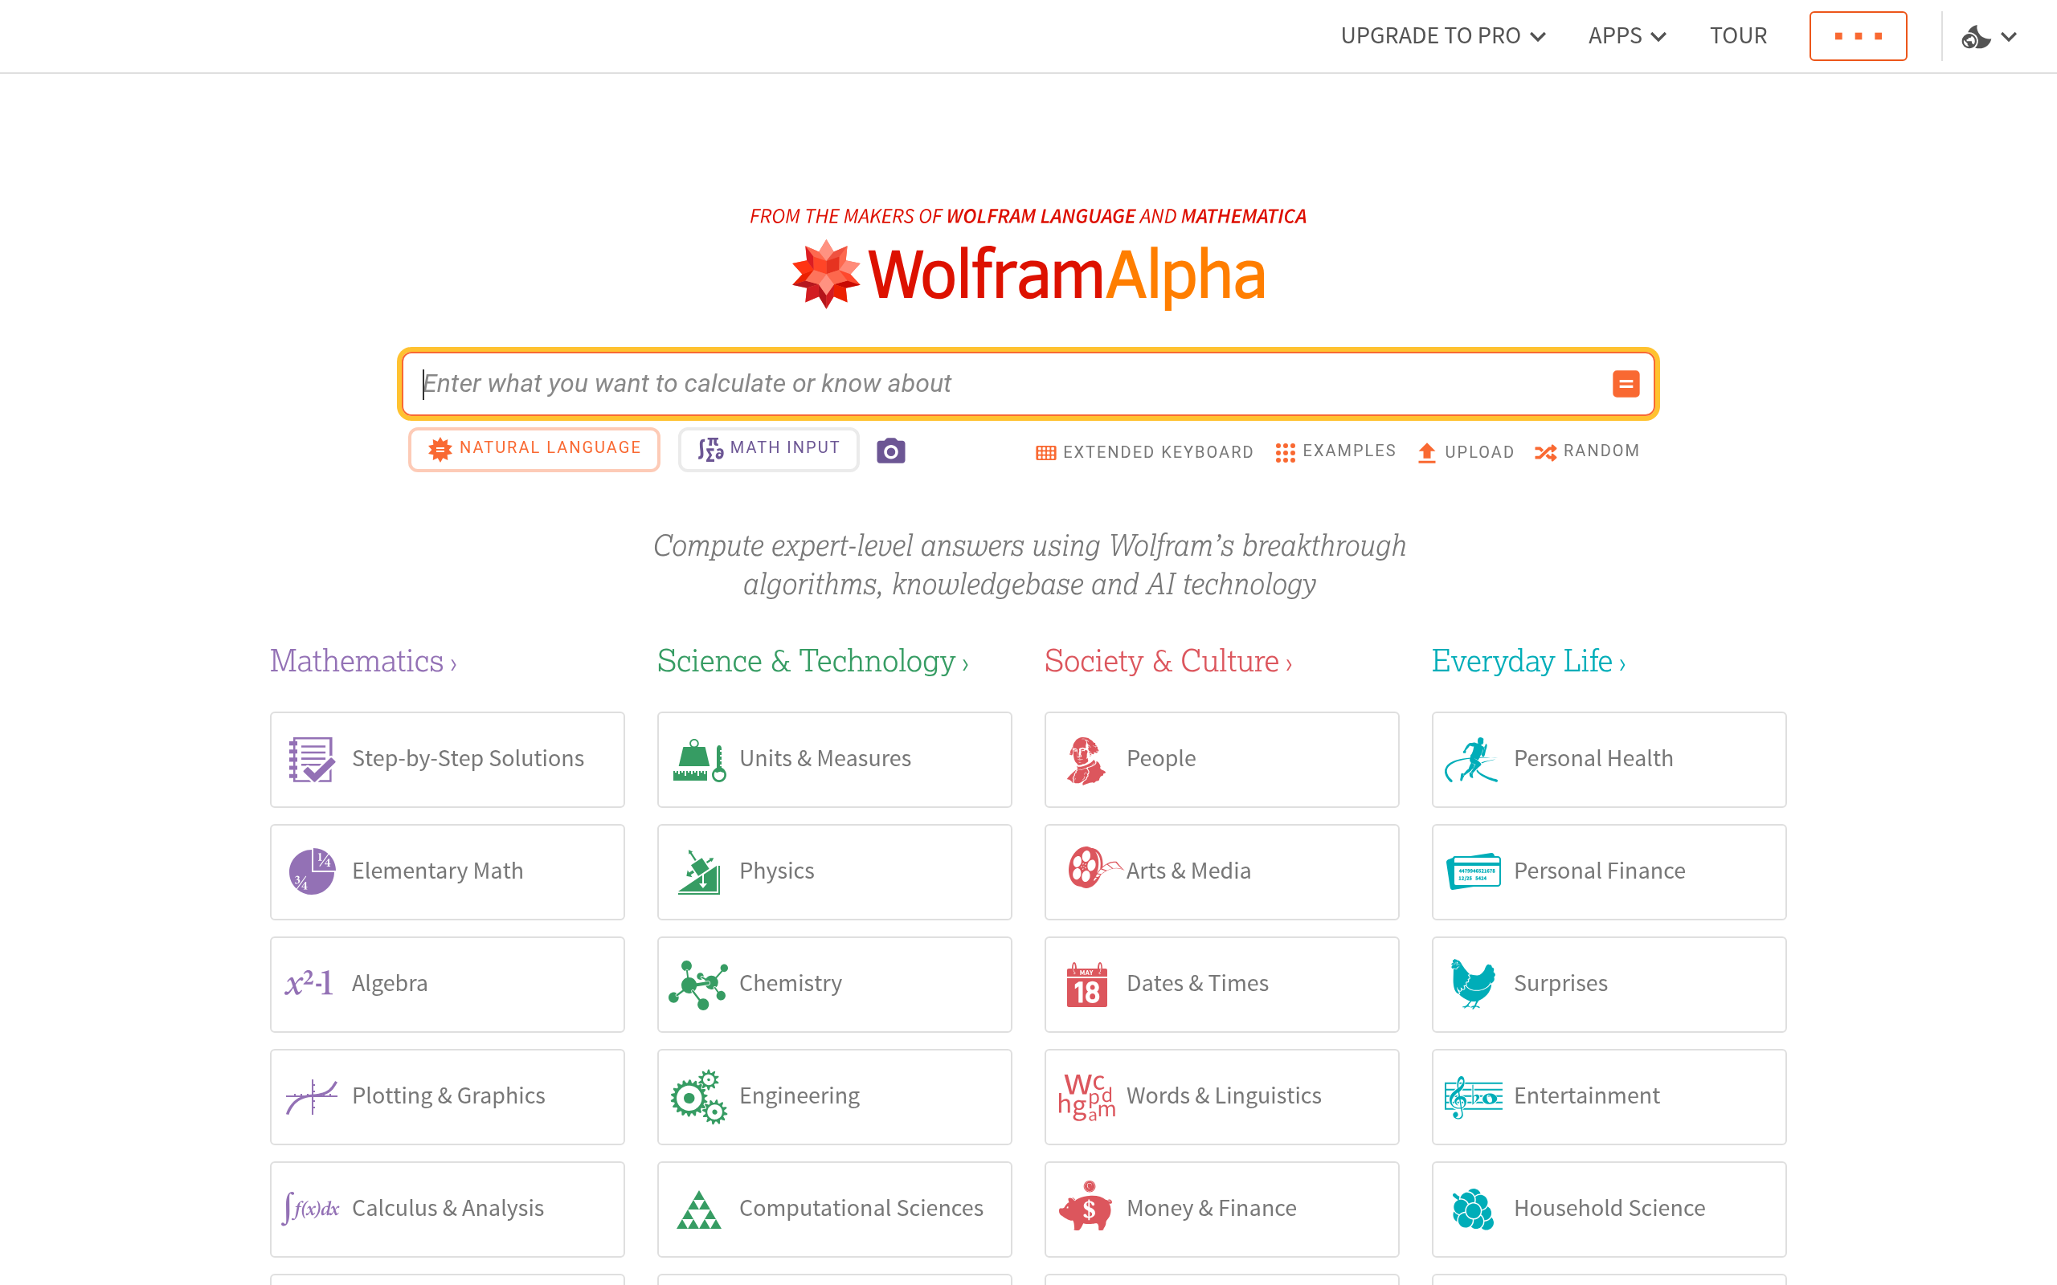Open the TOUR menu item

[x=1738, y=35]
